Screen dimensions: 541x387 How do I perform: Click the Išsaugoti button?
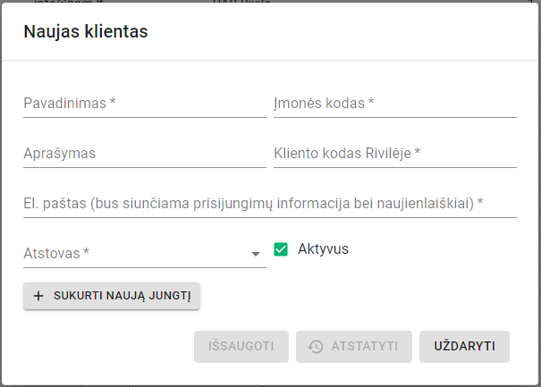[241, 347]
